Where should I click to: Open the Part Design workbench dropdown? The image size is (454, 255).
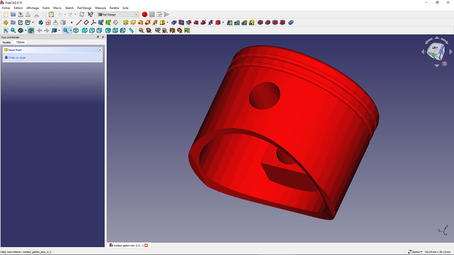[x=118, y=15]
